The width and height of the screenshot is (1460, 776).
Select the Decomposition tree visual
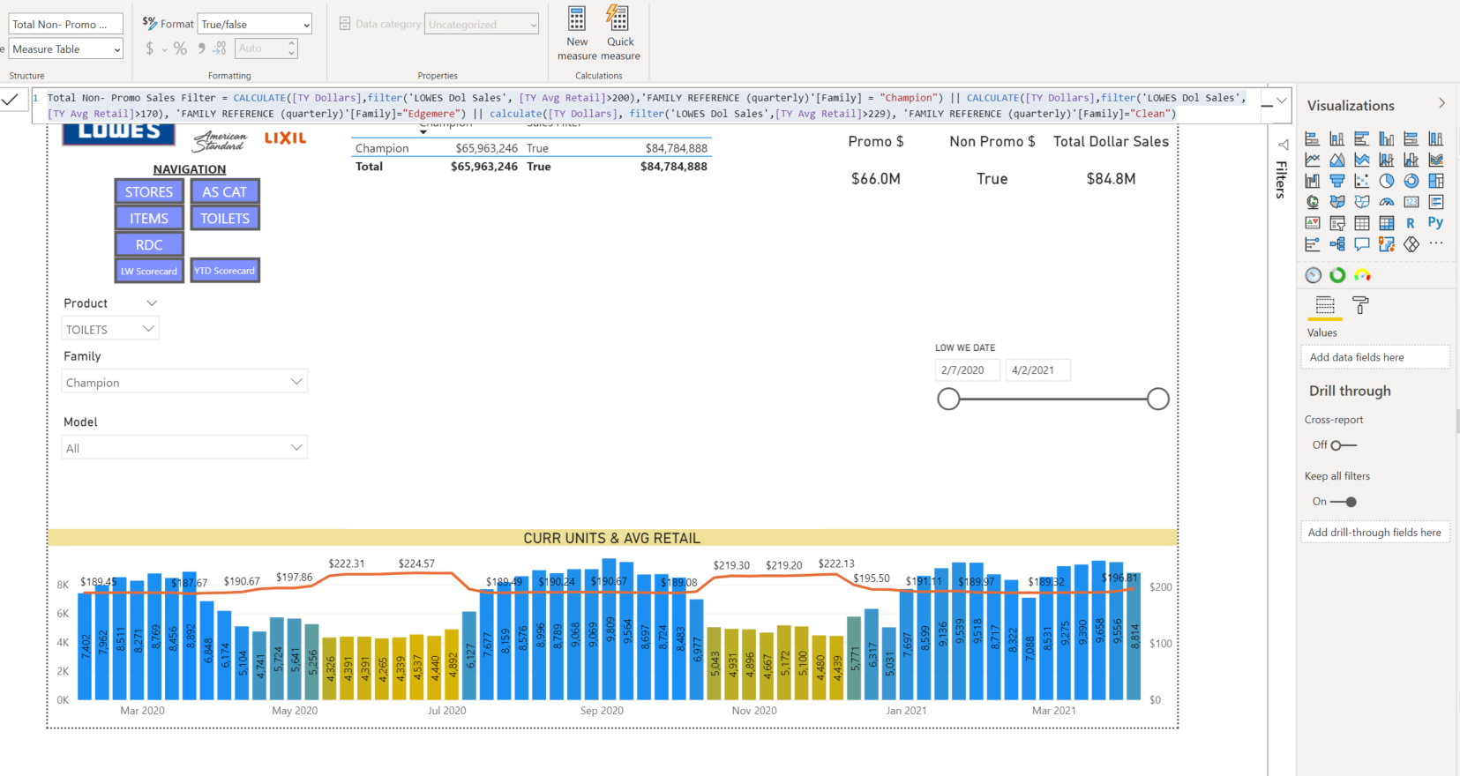tap(1337, 244)
